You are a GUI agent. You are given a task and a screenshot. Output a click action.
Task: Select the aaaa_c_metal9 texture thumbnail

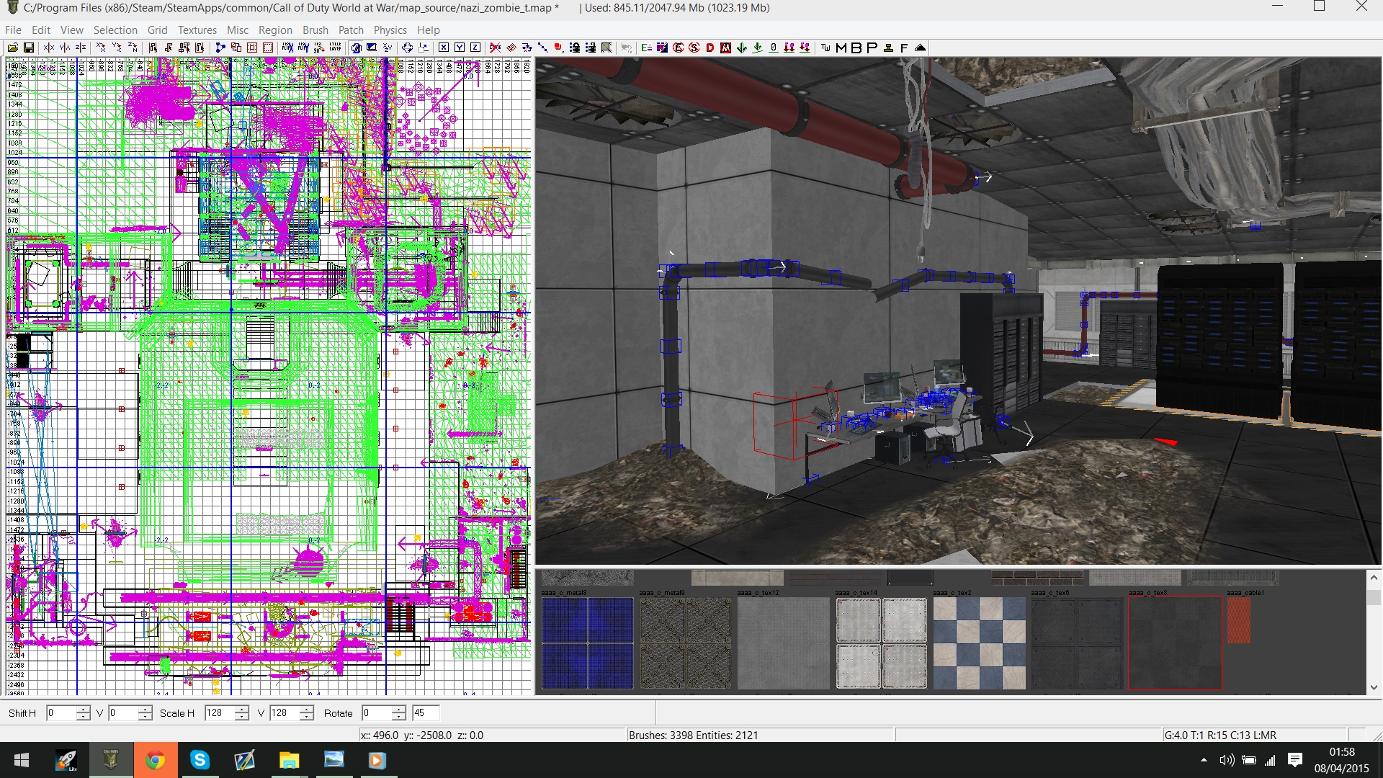686,643
